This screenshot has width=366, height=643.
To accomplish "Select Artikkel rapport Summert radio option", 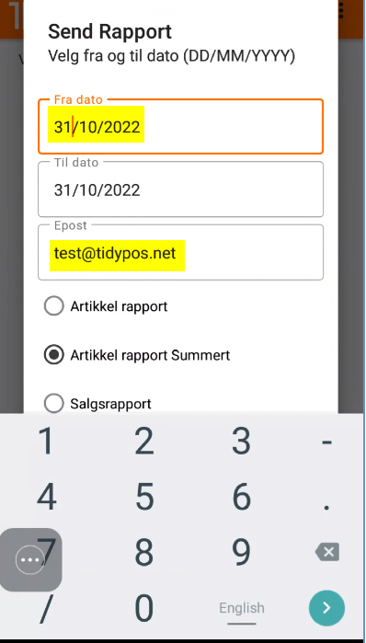I will [x=53, y=355].
